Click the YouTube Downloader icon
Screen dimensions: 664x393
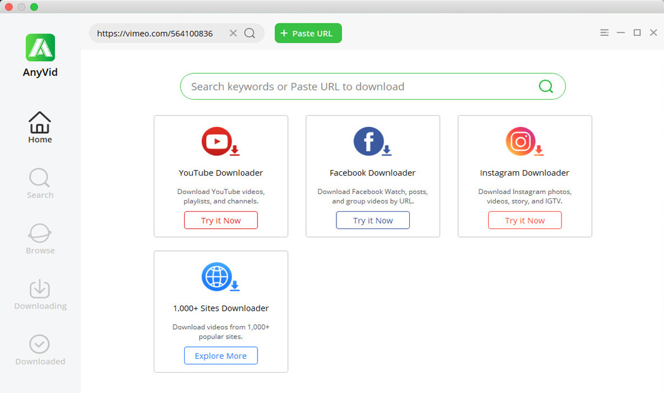tap(221, 142)
